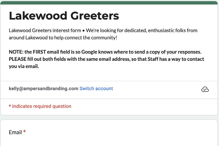Click the word Staff in the note
This screenshot has height=146, width=219.
[x=153, y=59]
